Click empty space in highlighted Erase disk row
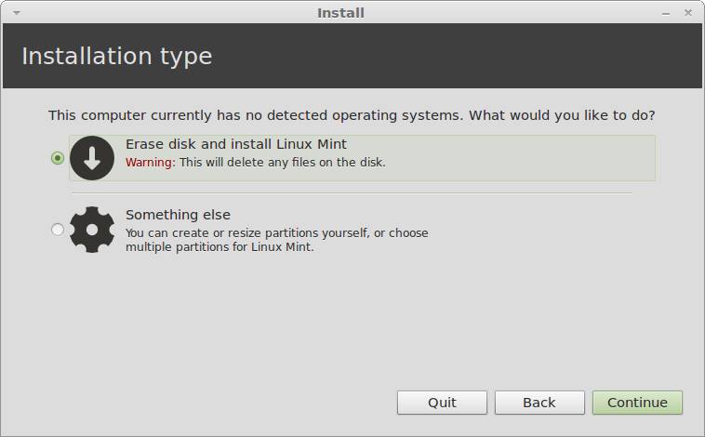The width and height of the screenshot is (705, 437). click(521, 158)
